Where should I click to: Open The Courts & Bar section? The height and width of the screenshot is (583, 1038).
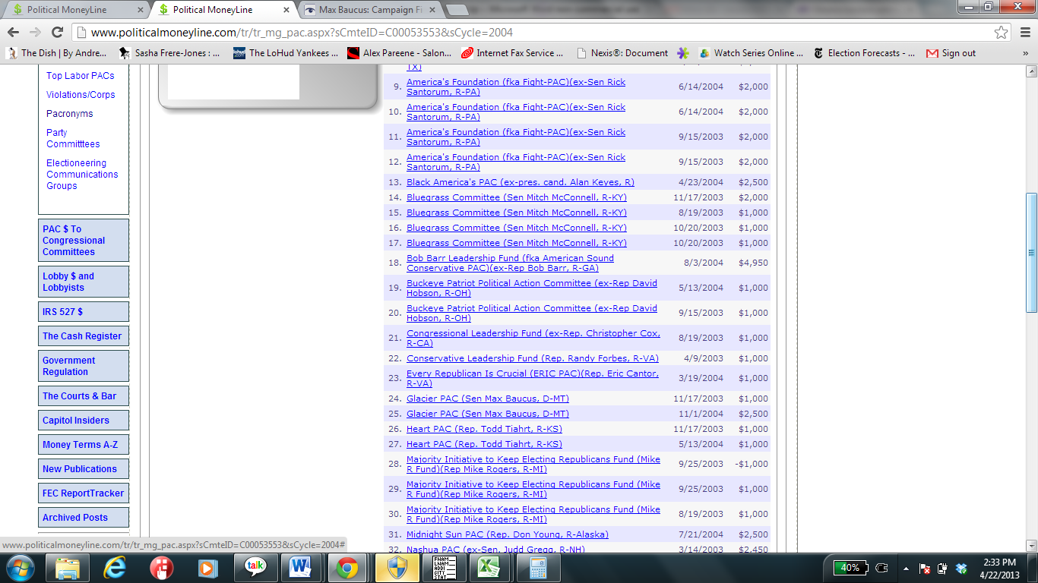coord(84,396)
